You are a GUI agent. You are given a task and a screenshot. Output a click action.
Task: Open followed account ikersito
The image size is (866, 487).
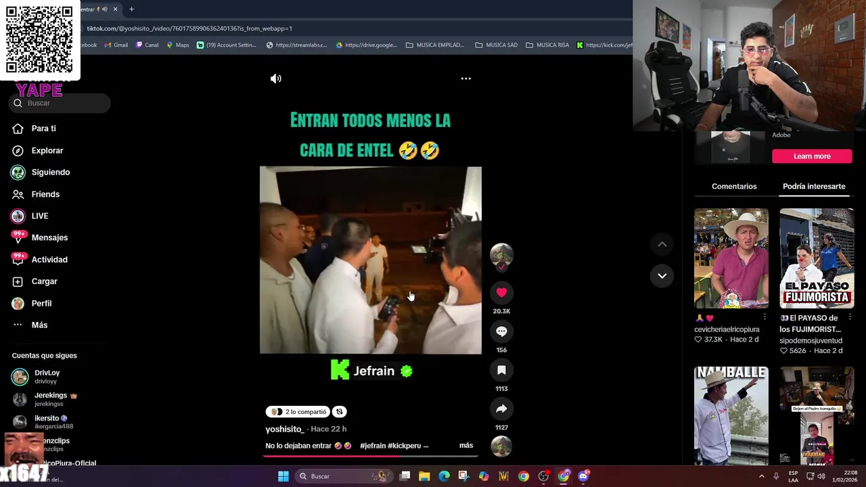coord(42,421)
